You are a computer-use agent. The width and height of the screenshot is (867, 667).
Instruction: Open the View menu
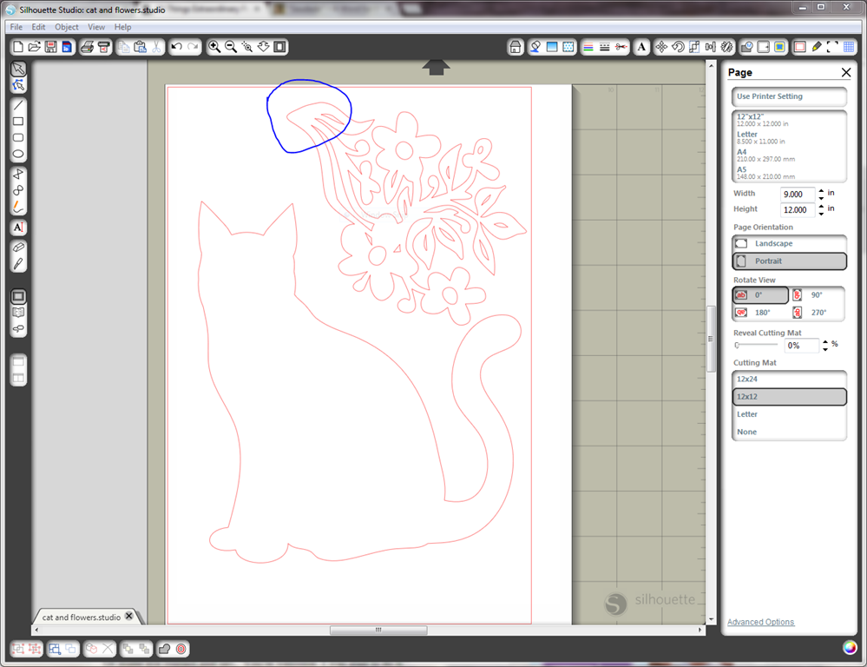point(96,27)
